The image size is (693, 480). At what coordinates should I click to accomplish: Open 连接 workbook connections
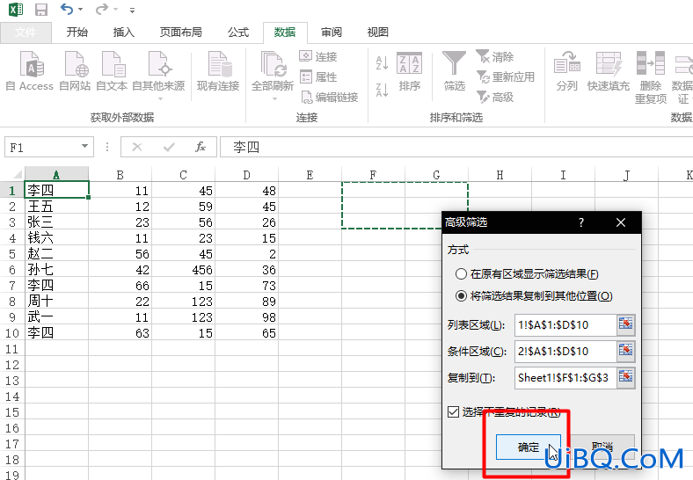pos(318,56)
